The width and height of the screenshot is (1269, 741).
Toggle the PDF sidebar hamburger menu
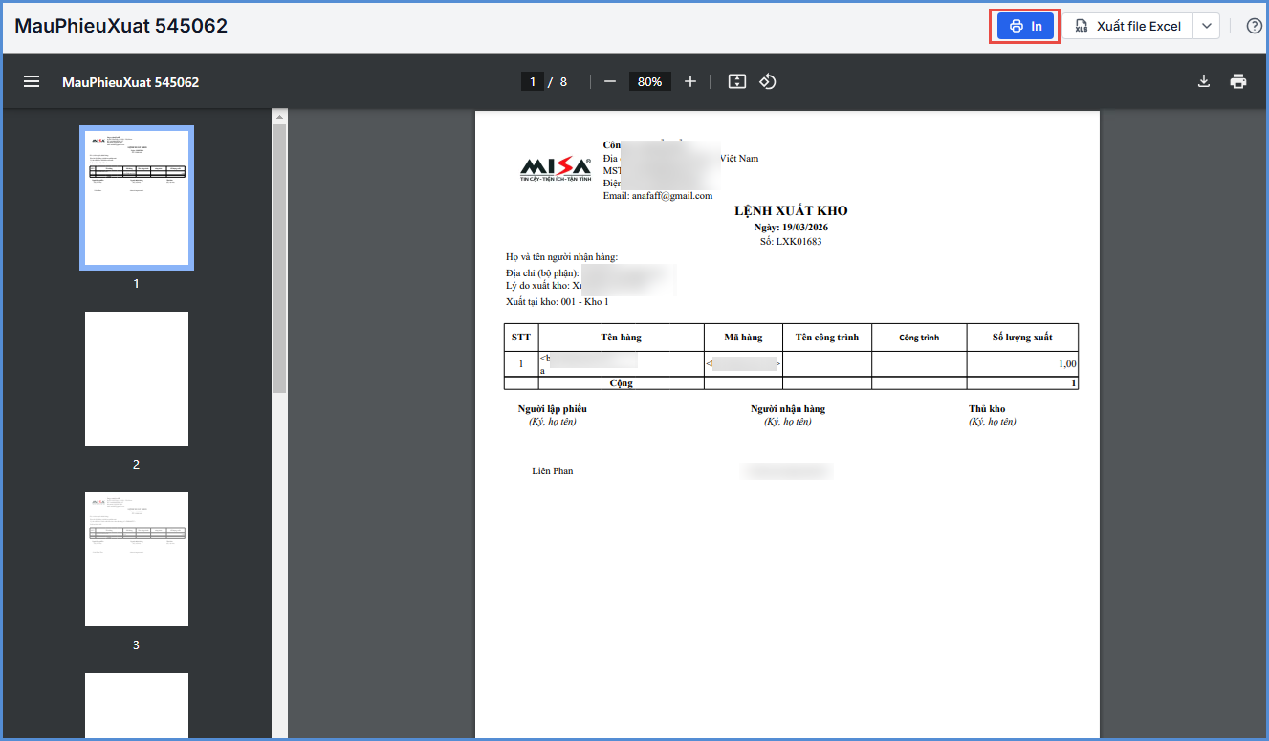[x=32, y=81]
